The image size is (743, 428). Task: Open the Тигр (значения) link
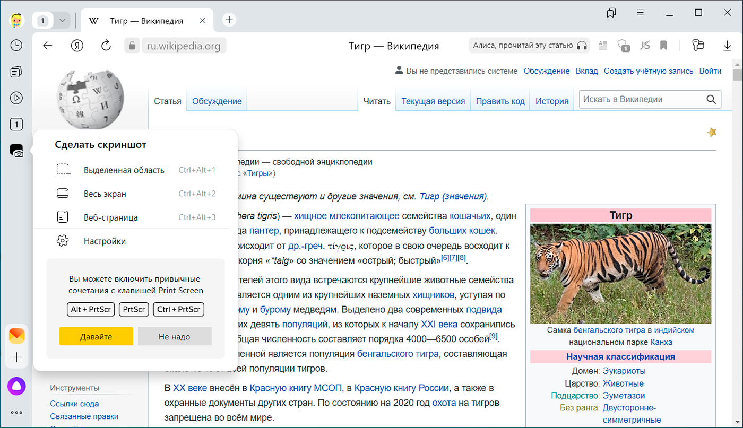coord(453,196)
